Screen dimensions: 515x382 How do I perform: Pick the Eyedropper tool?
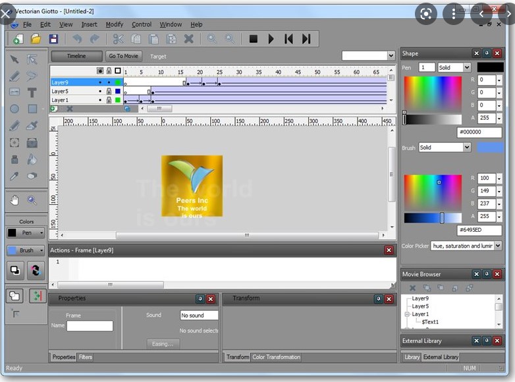click(14, 176)
